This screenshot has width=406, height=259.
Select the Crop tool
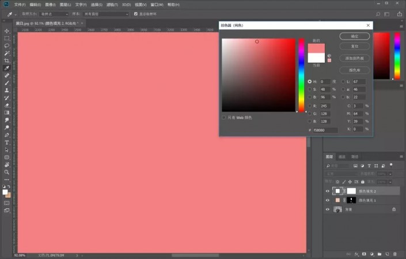click(x=7, y=60)
